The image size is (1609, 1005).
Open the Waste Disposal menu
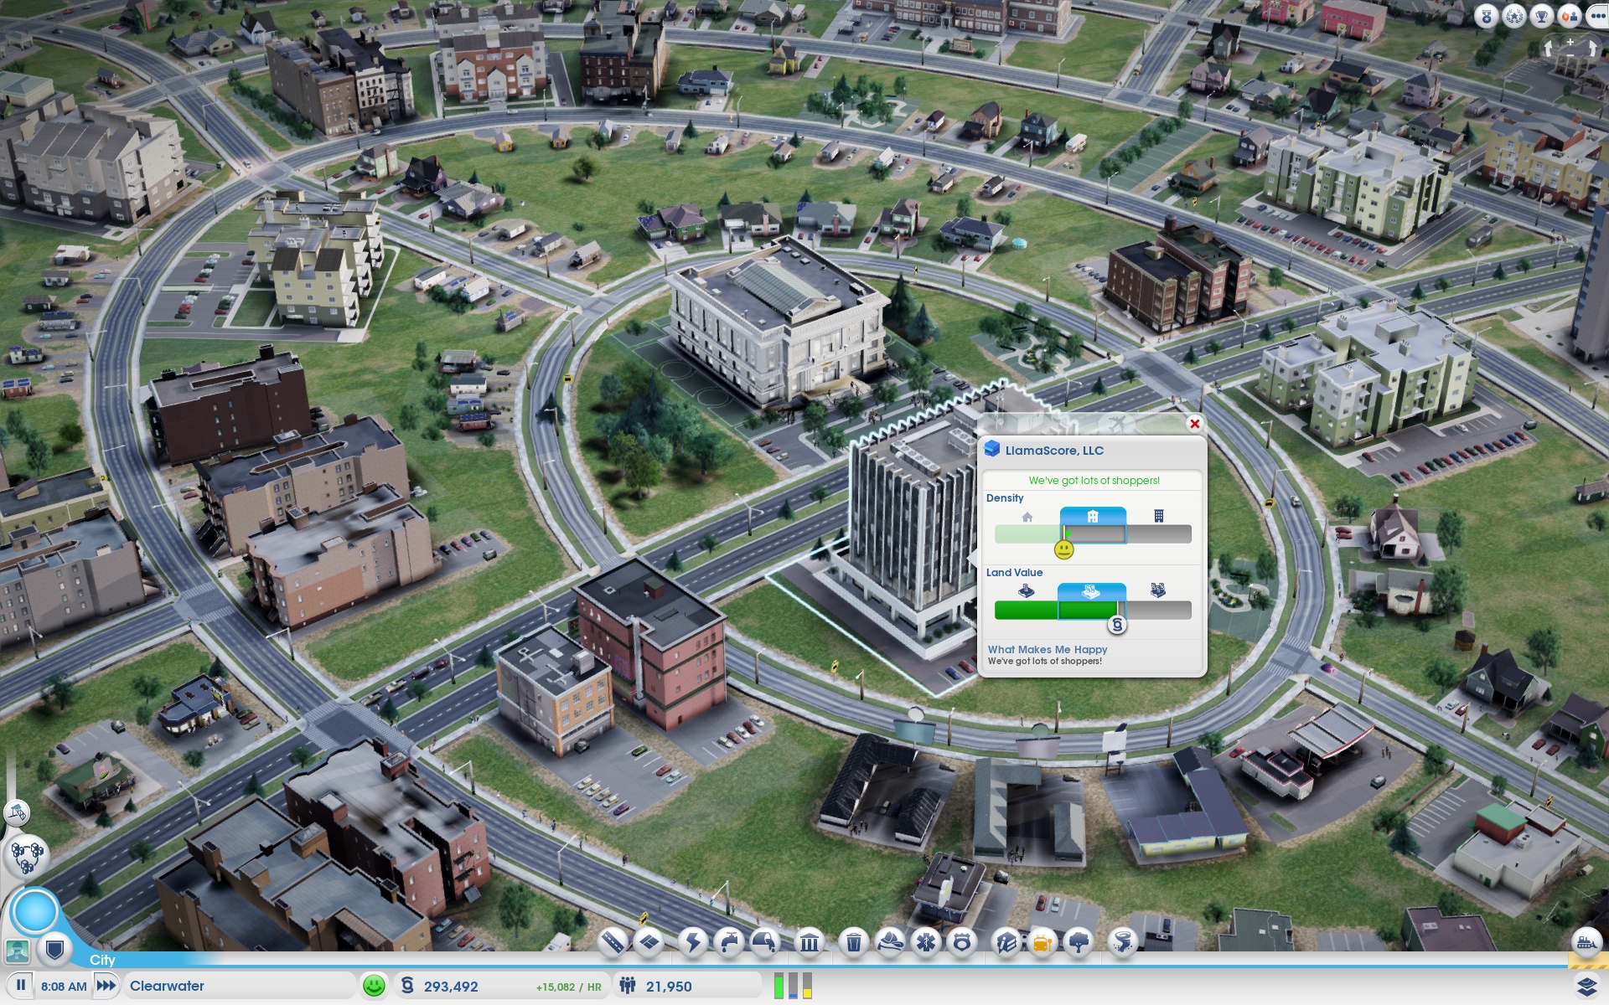pos(853,942)
